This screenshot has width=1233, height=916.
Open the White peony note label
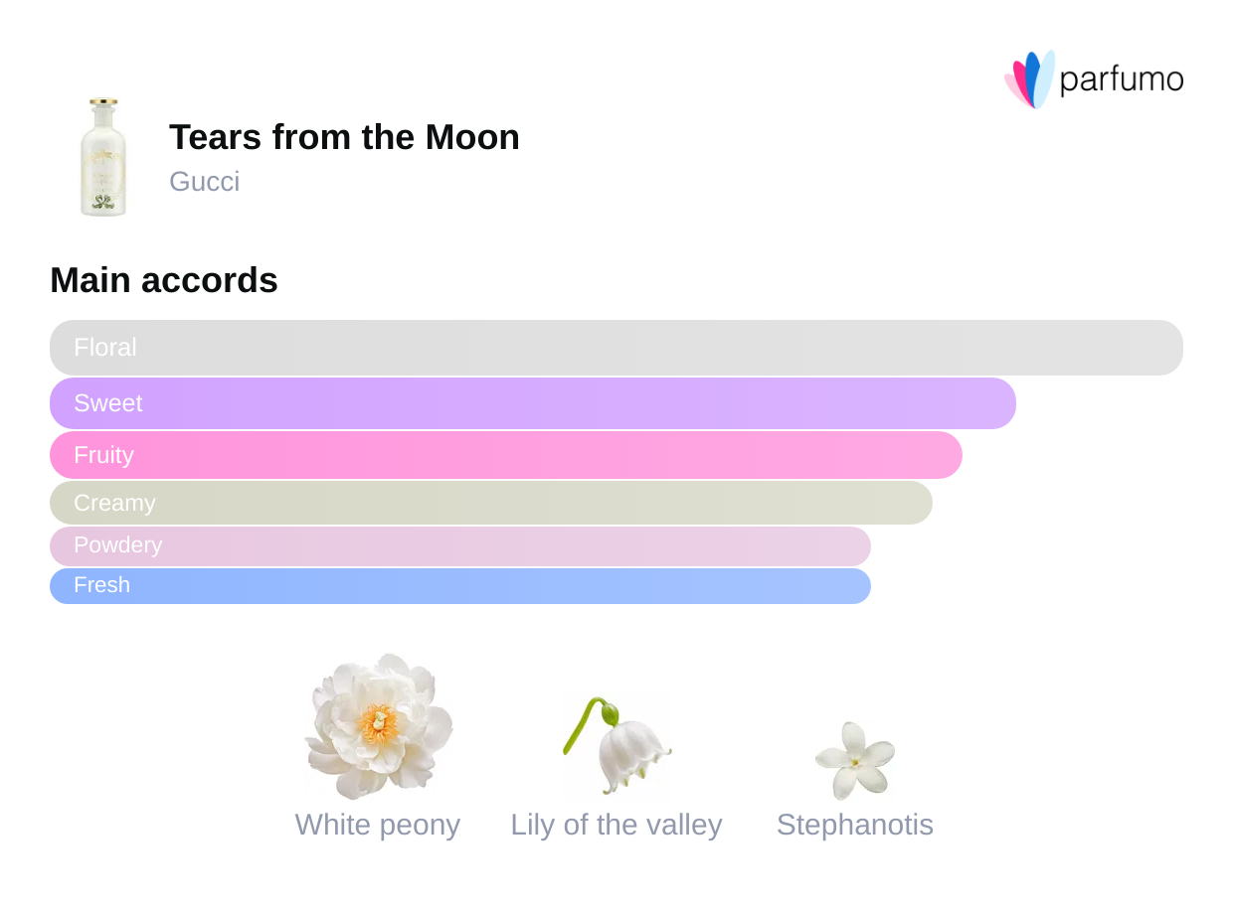378,825
